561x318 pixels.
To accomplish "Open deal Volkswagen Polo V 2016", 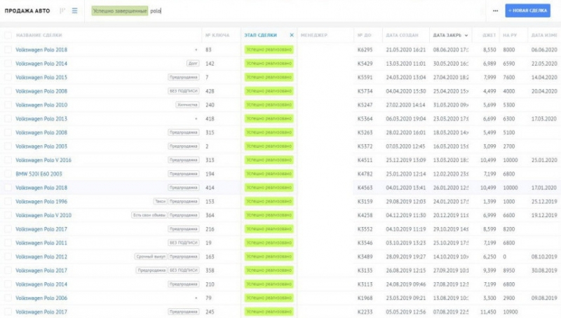I will point(43,160).
